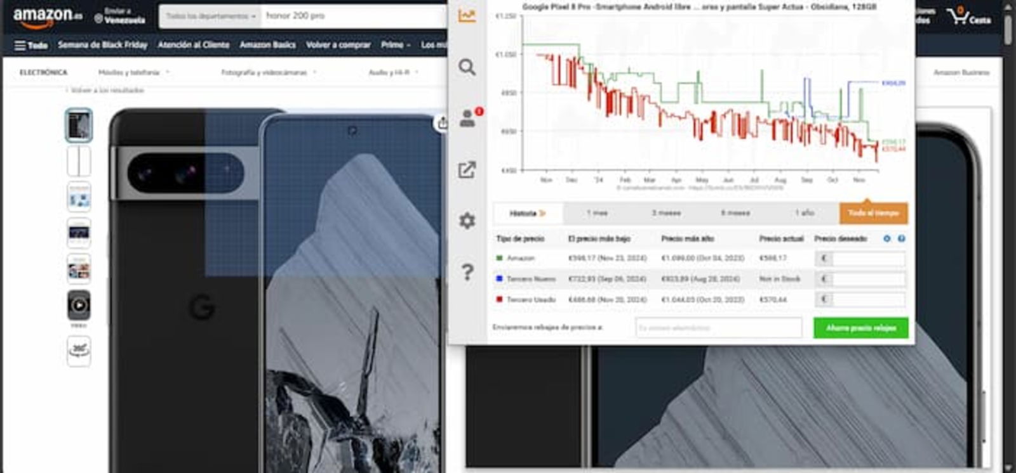1016x473 pixels.
Task: Open the price history chart icon in sidebar
Action: click(467, 16)
